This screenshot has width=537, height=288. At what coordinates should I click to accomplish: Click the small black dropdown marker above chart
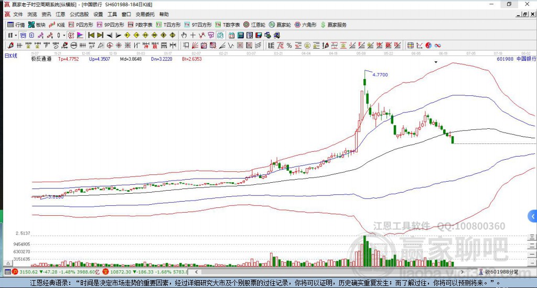point(436,62)
